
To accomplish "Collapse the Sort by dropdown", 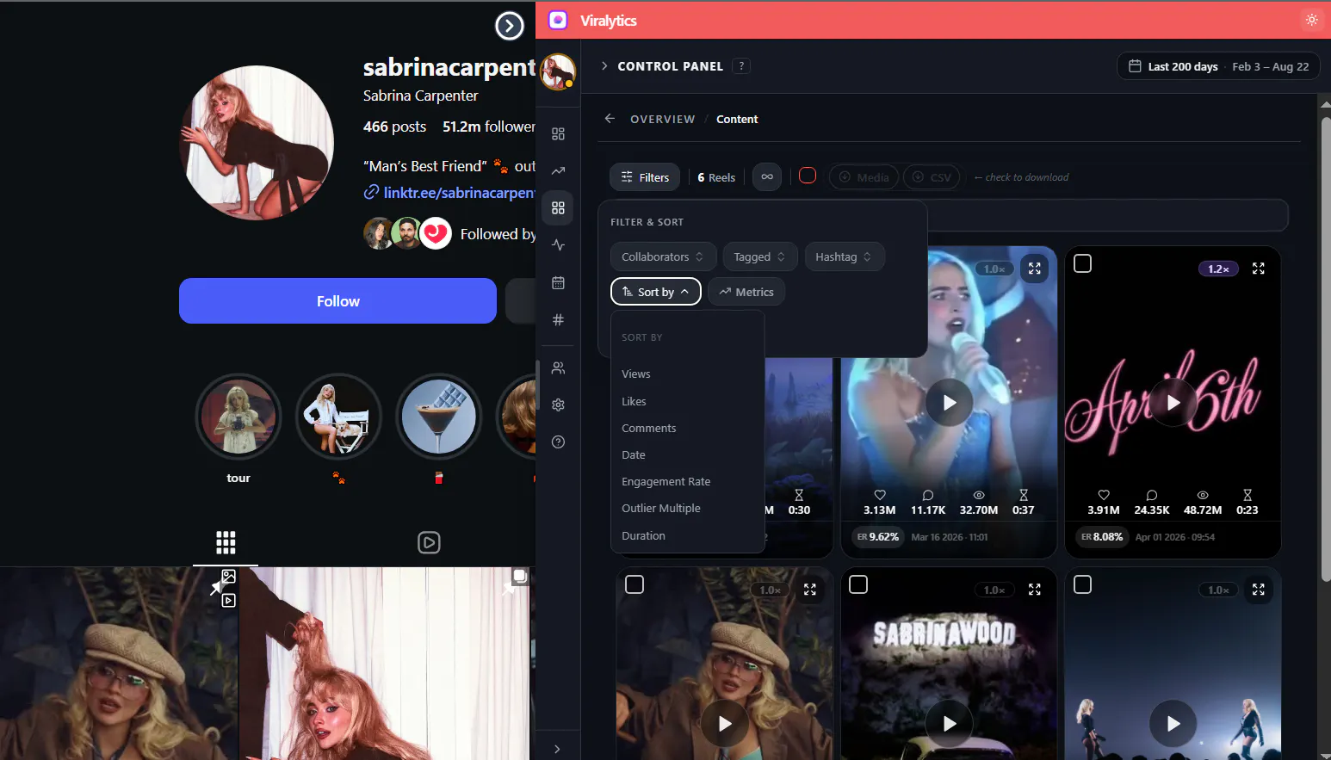I will [x=656, y=292].
